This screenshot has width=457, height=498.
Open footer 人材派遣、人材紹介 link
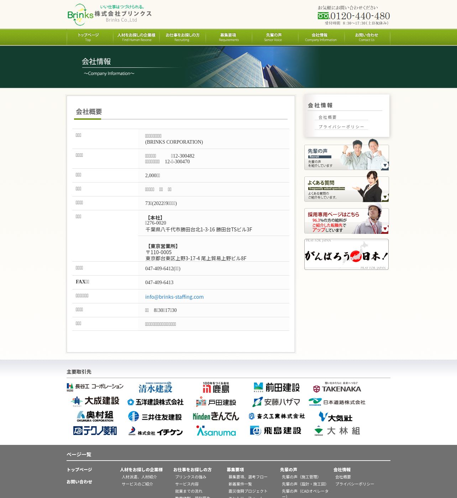point(139,477)
